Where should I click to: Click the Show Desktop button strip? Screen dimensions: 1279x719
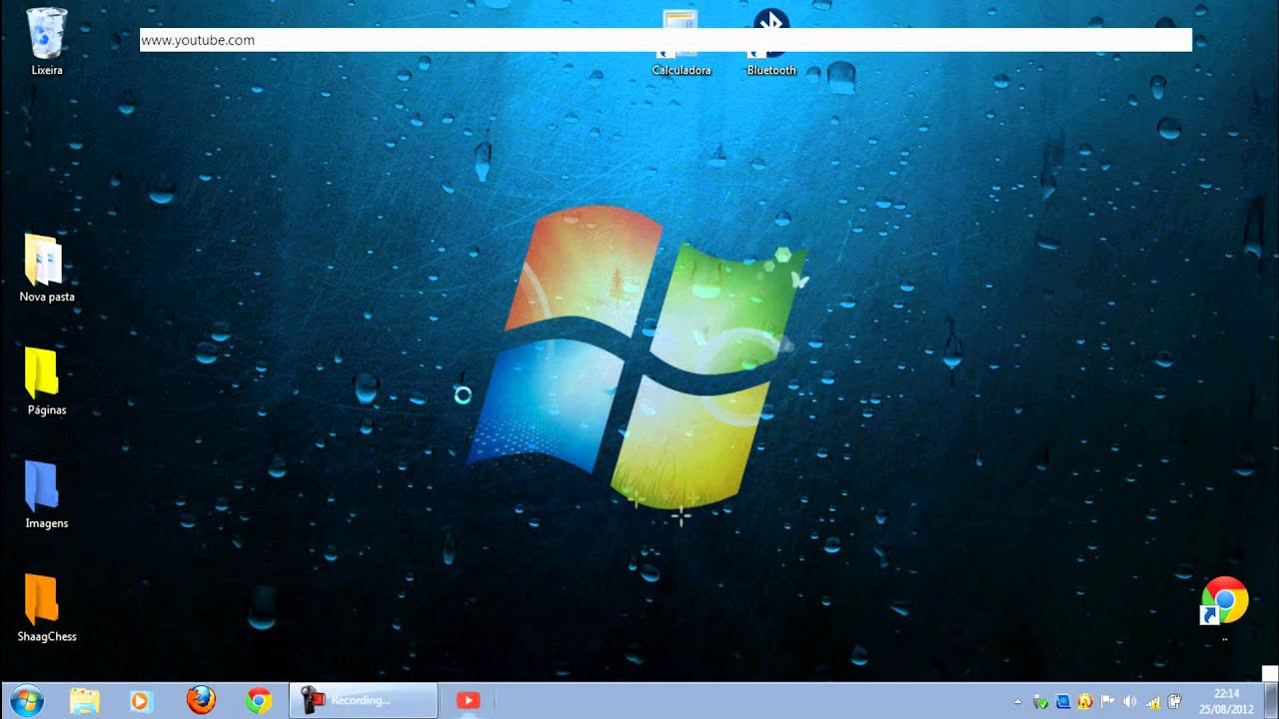(1271, 700)
